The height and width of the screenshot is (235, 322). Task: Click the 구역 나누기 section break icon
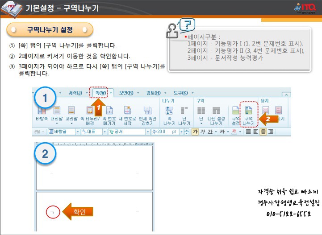[248, 110]
